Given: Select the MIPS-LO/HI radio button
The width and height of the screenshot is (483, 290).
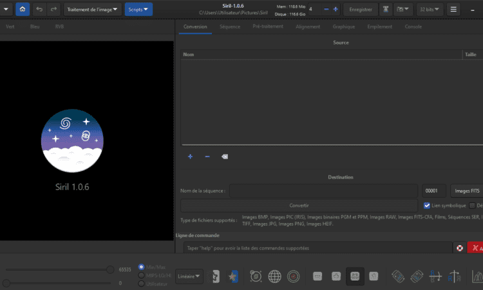Looking at the screenshot, I should [141, 275].
